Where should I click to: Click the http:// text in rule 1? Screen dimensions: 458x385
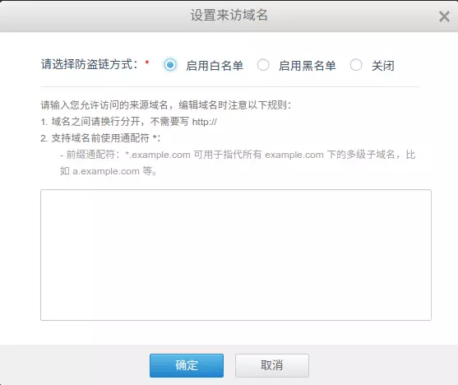click(x=205, y=122)
